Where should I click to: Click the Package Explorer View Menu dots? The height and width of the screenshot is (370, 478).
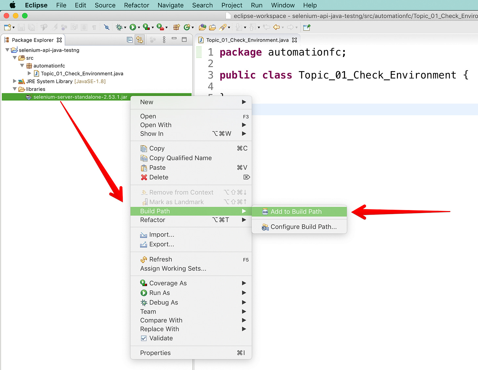click(x=164, y=40)
